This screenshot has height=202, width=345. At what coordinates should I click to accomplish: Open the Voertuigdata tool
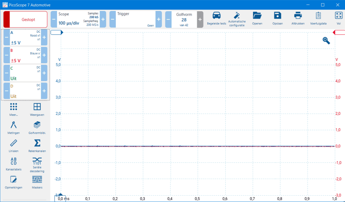tap(318, 19)
